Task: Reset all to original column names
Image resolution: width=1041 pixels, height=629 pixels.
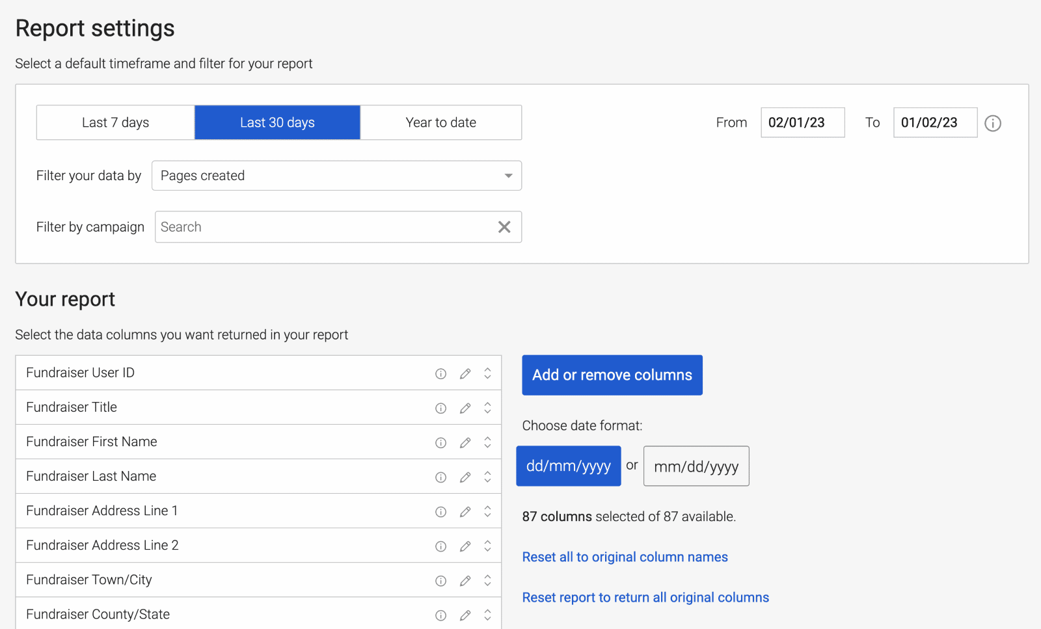Action: (625, 557)
